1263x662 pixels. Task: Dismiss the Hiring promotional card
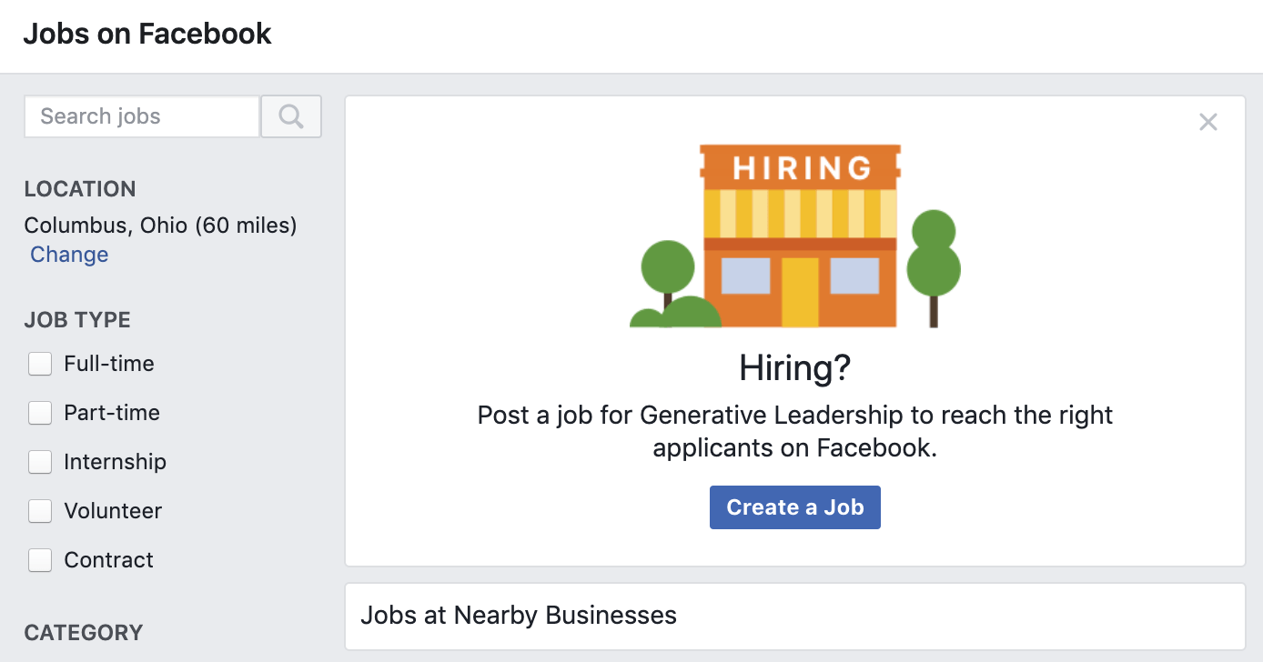tap(1207, 121)
